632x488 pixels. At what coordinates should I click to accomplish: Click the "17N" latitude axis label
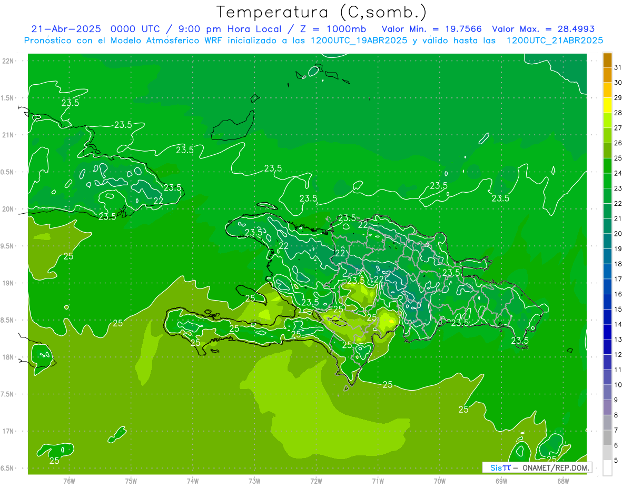[x=8, y=431]
